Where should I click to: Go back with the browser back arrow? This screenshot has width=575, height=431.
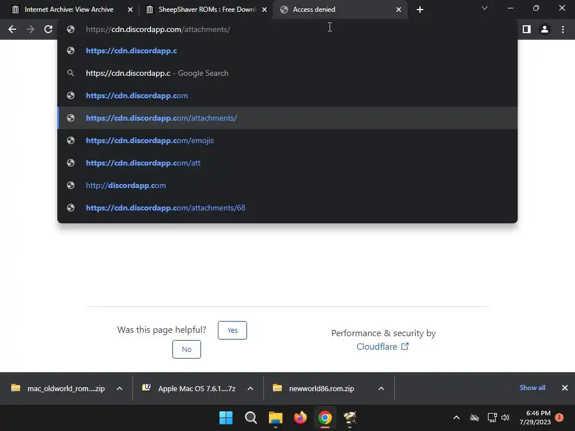point(12,29)
